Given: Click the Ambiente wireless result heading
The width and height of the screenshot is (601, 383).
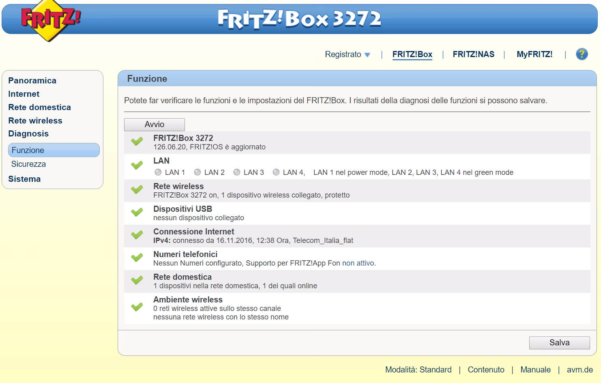Looking at the screenshot, I should pos(188,300).
